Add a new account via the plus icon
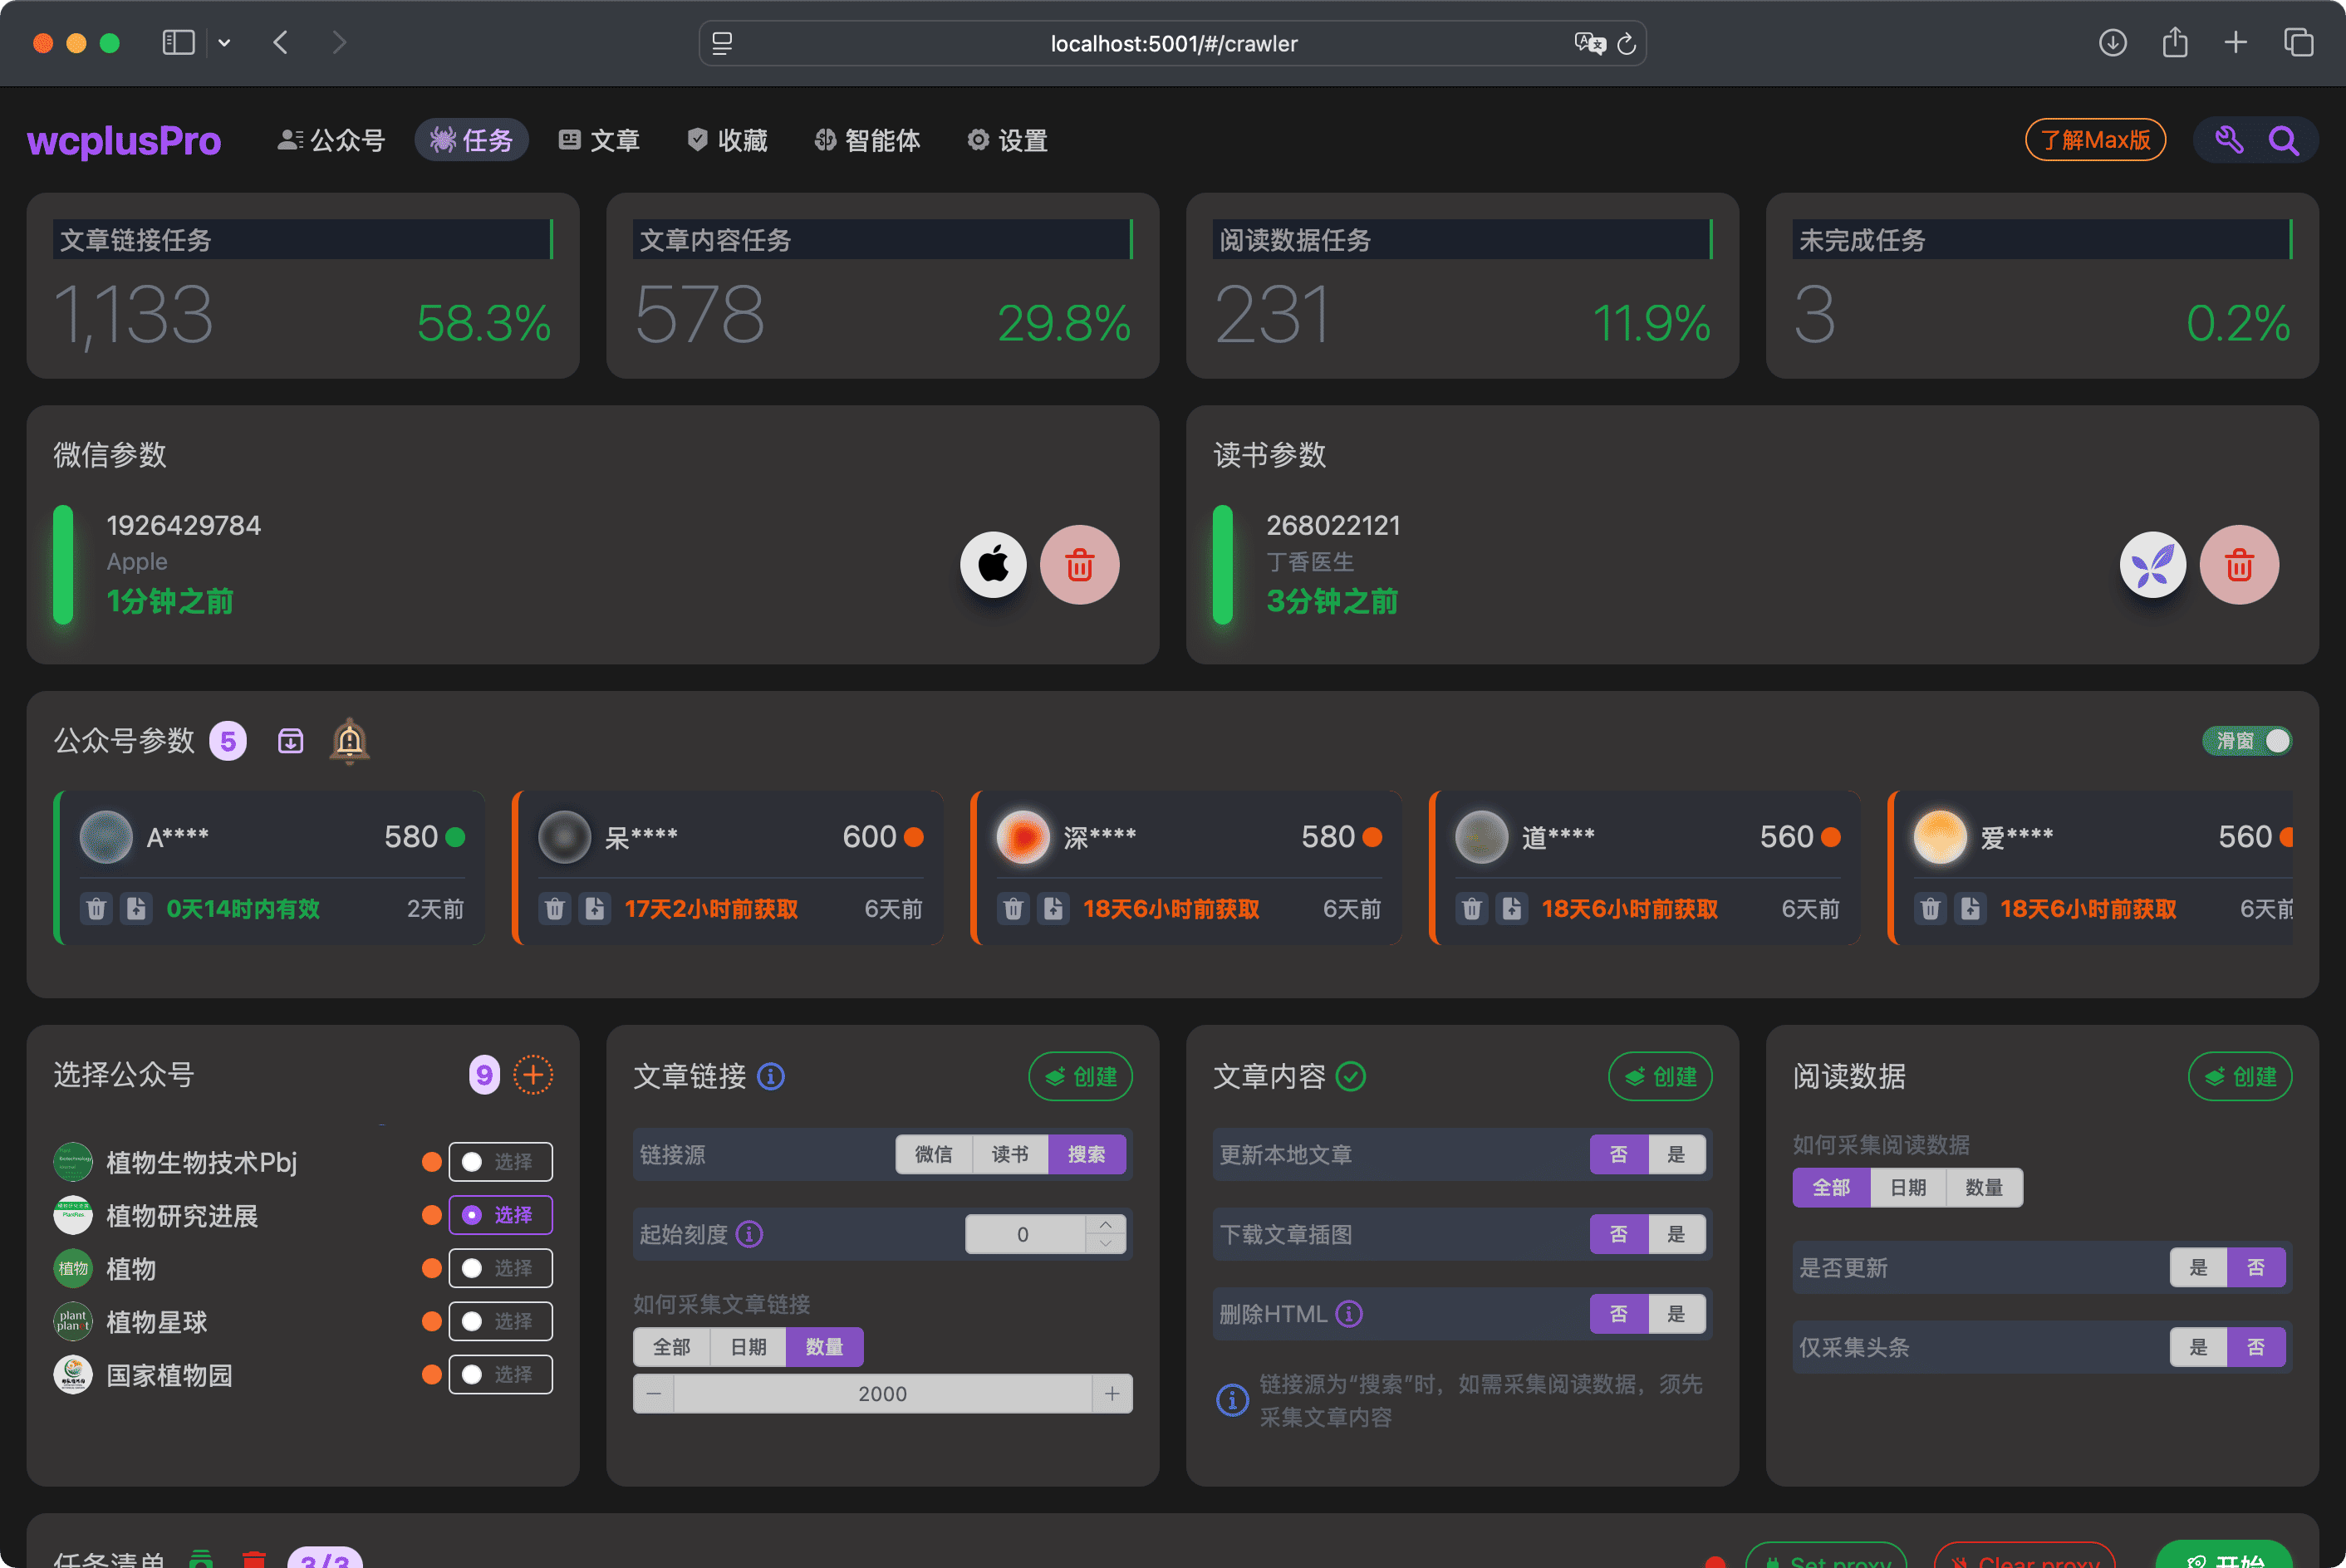This screenshot has height=1568, width=2346. [534, 1074]
